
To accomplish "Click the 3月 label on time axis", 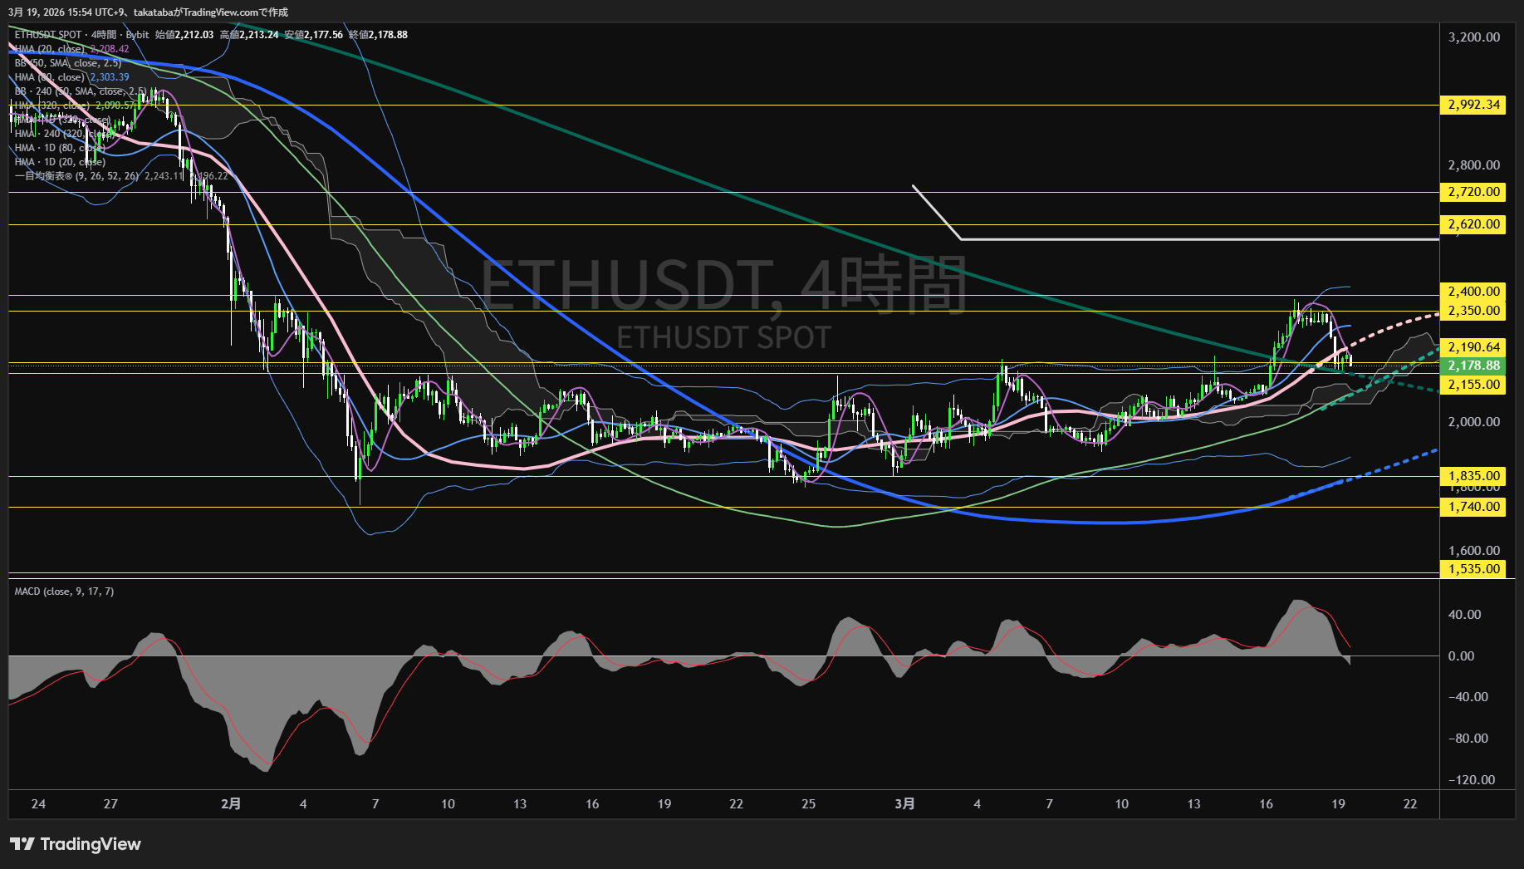I will point(904,803).
